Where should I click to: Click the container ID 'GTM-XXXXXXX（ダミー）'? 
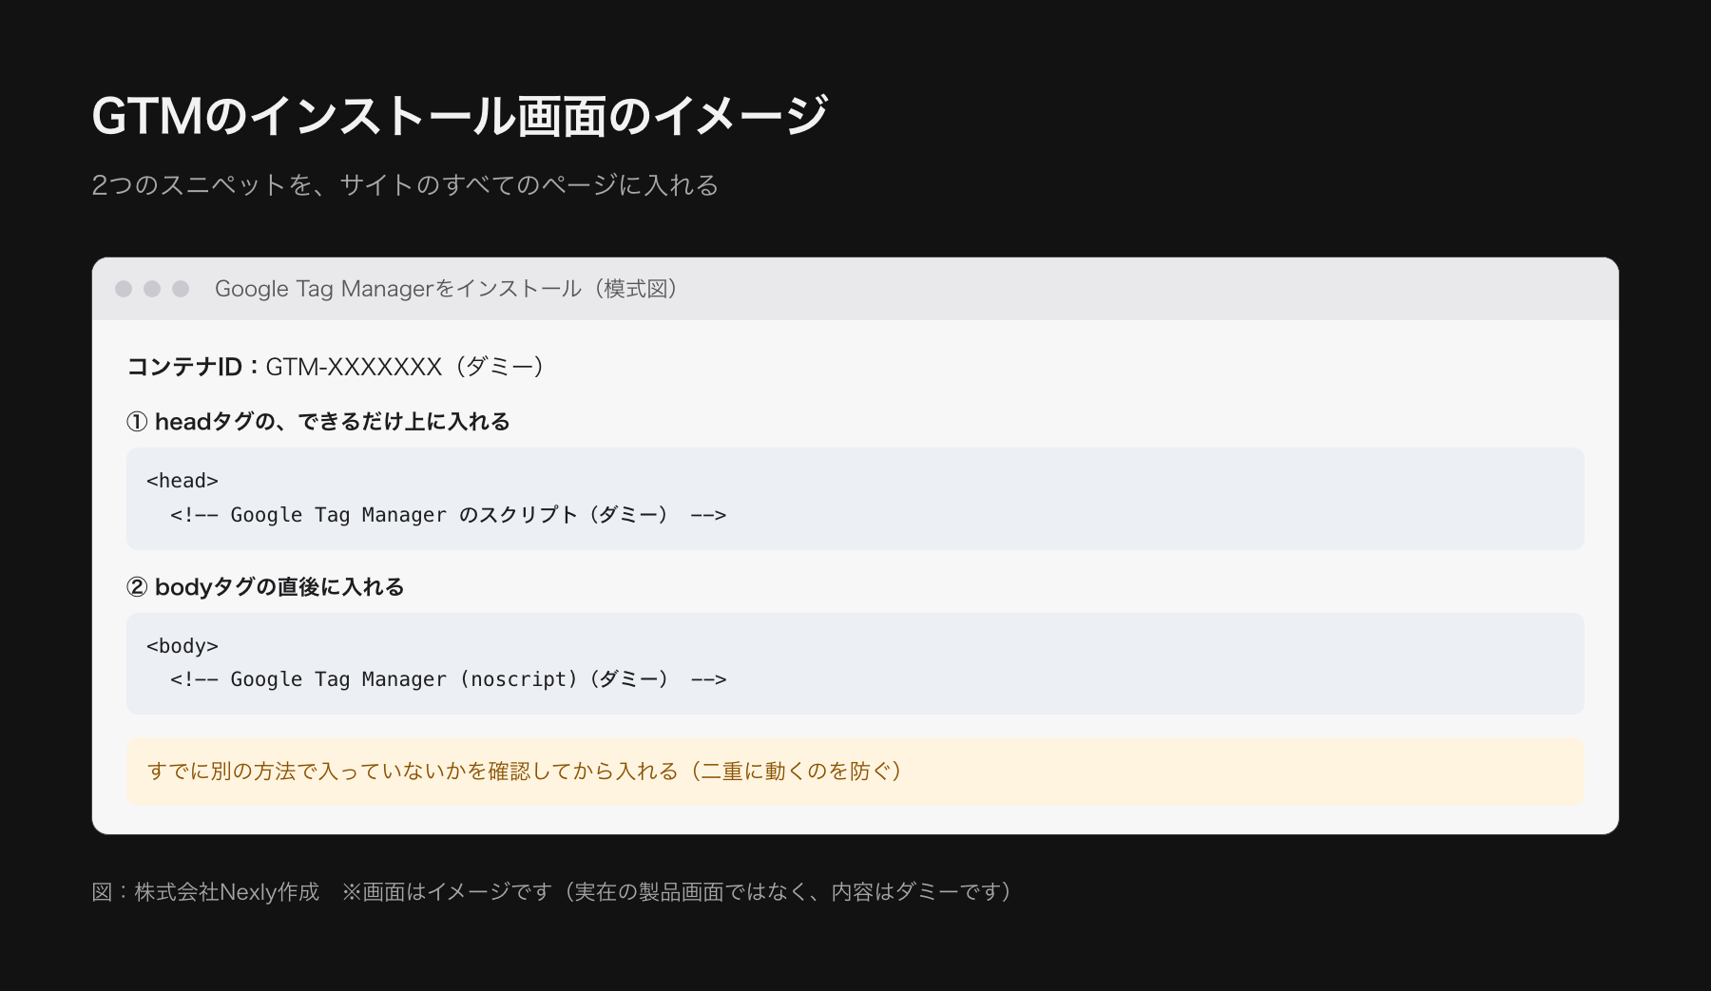pyautogui.click(x=407, y=367)
